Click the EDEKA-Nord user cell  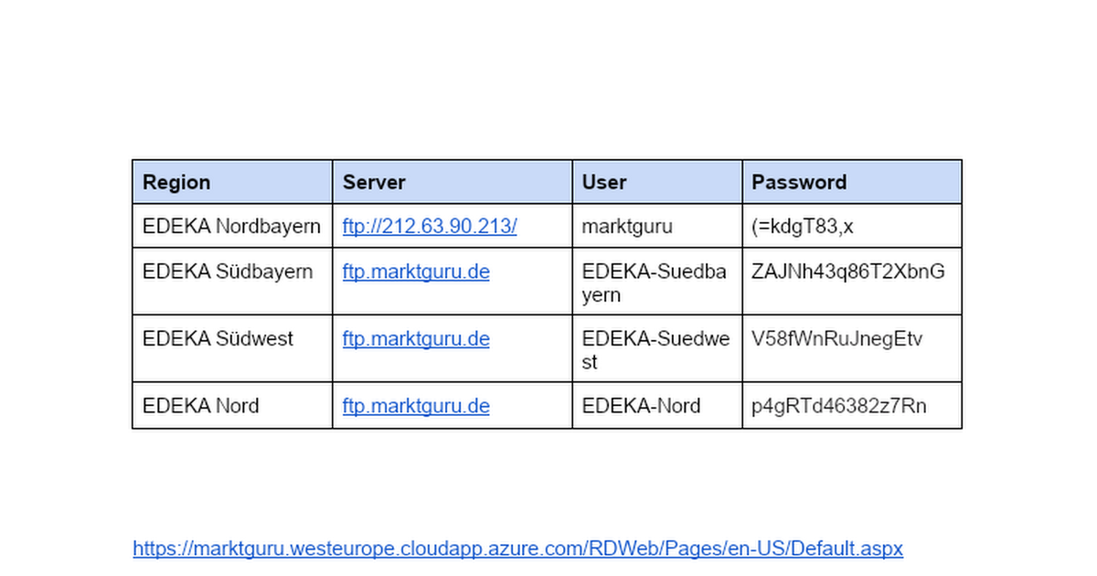click(656, 406)
